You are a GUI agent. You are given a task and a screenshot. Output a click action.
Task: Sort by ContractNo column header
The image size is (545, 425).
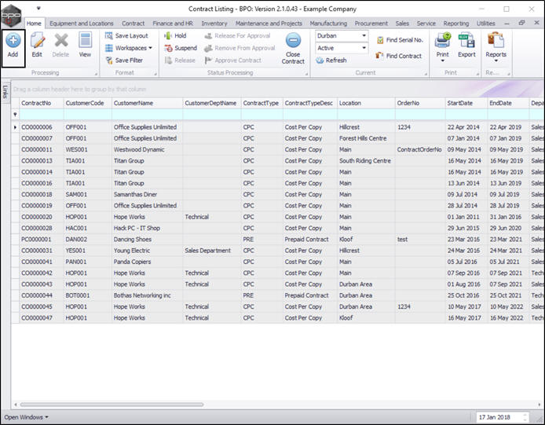42,103
